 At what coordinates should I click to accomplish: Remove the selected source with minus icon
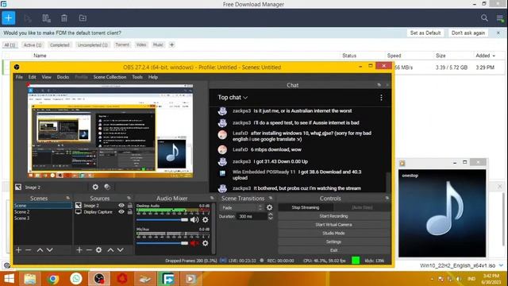[89, 250]
